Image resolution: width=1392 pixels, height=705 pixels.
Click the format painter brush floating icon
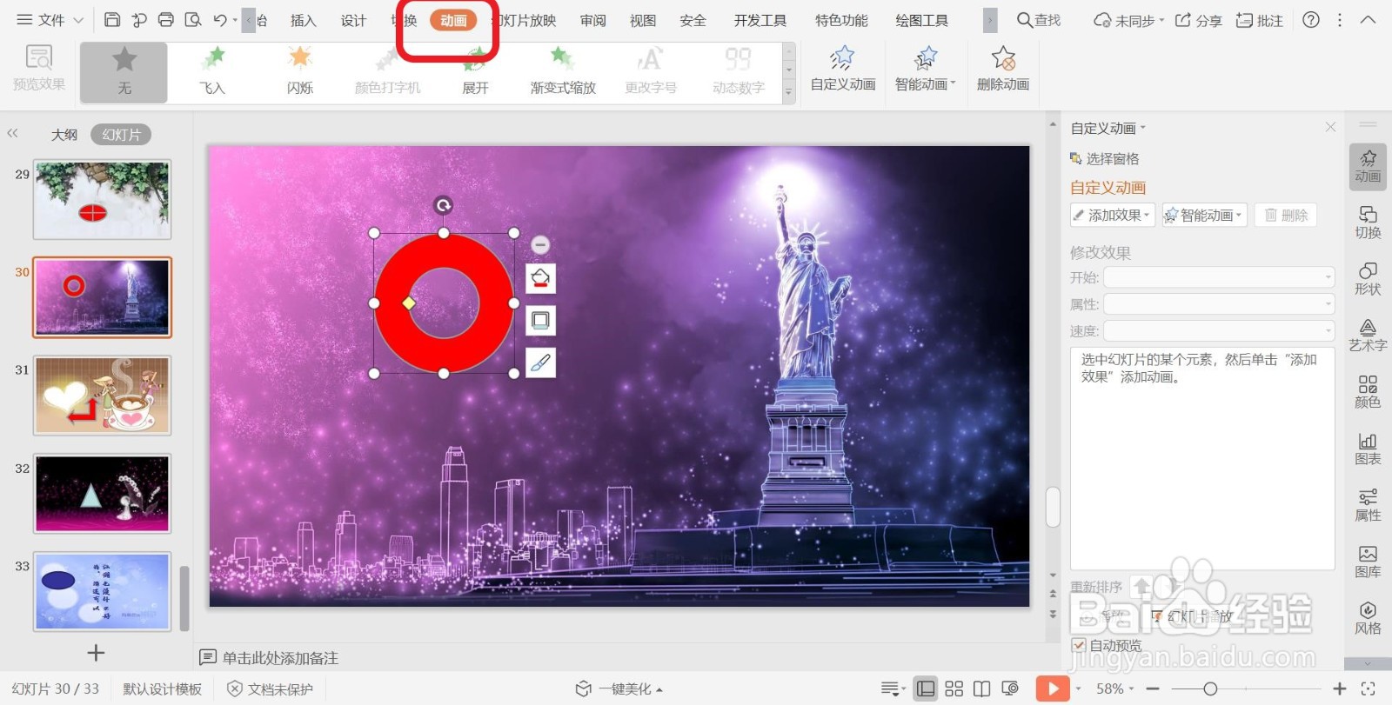540,362
